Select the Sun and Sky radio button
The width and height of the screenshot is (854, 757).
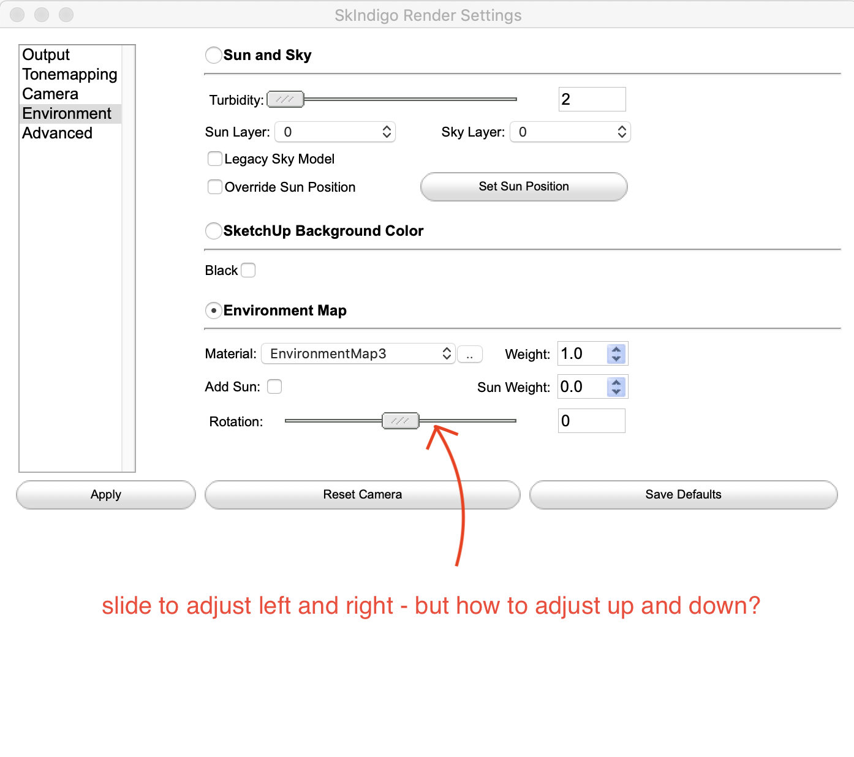coord(213,55)
